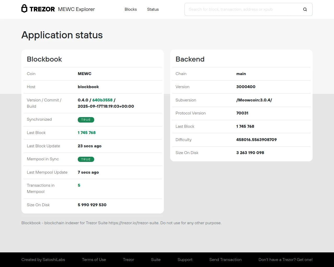This screenshot has height=267, width=334.
Task: Click "Don't have a Trezor? Get one!"
Action: [x=285, y=260]
